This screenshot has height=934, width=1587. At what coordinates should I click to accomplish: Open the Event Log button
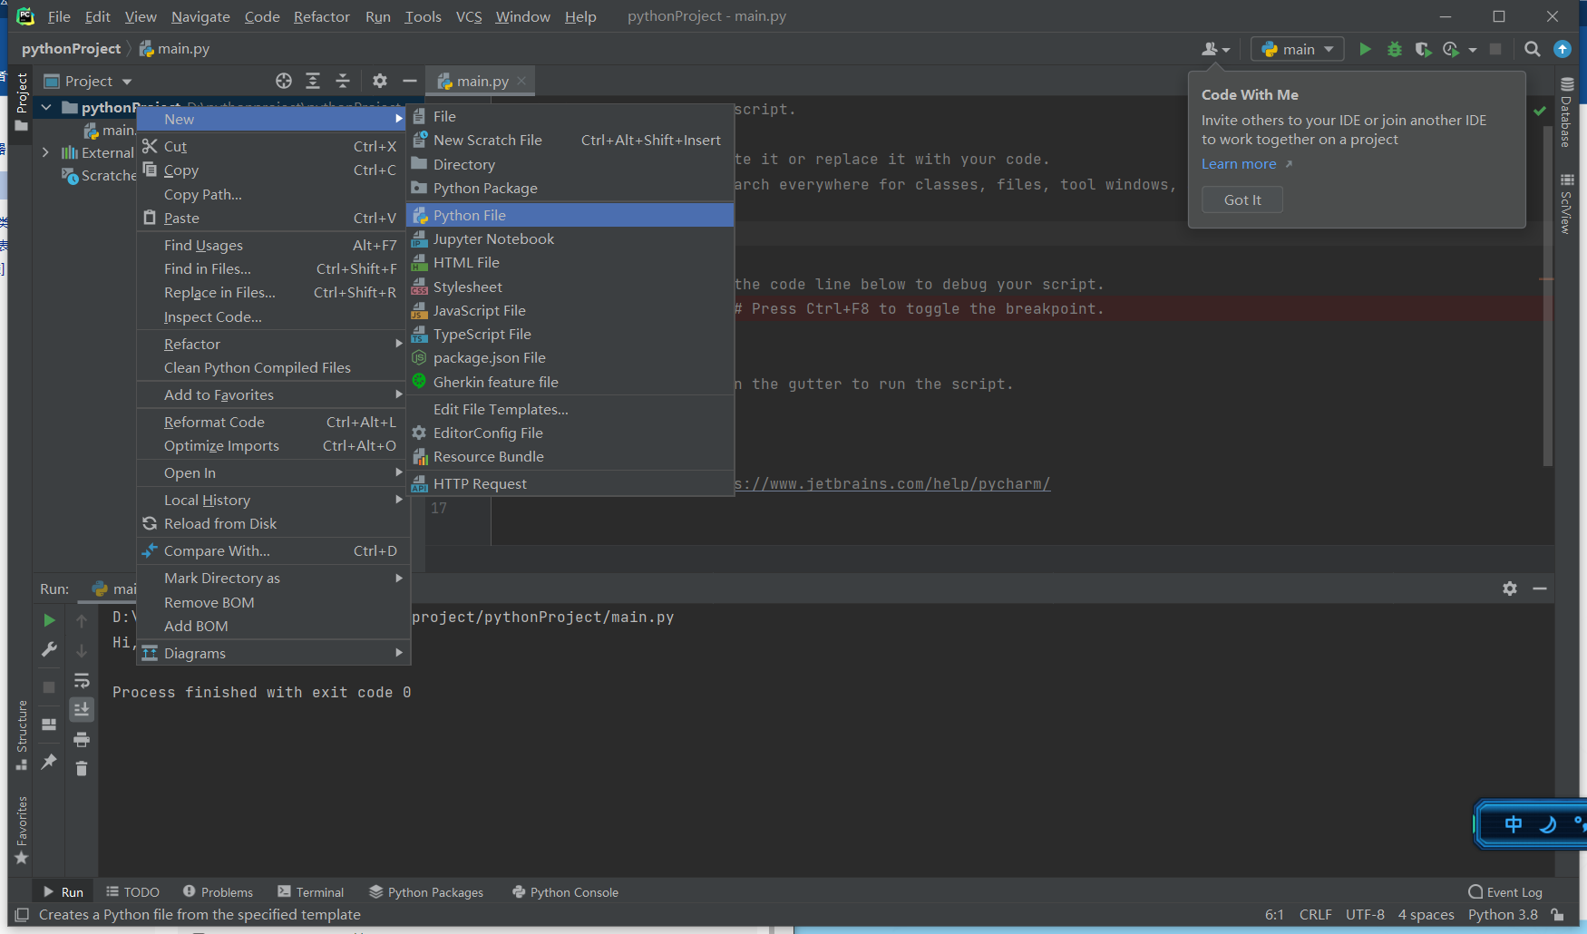[x=1505, y=892]
